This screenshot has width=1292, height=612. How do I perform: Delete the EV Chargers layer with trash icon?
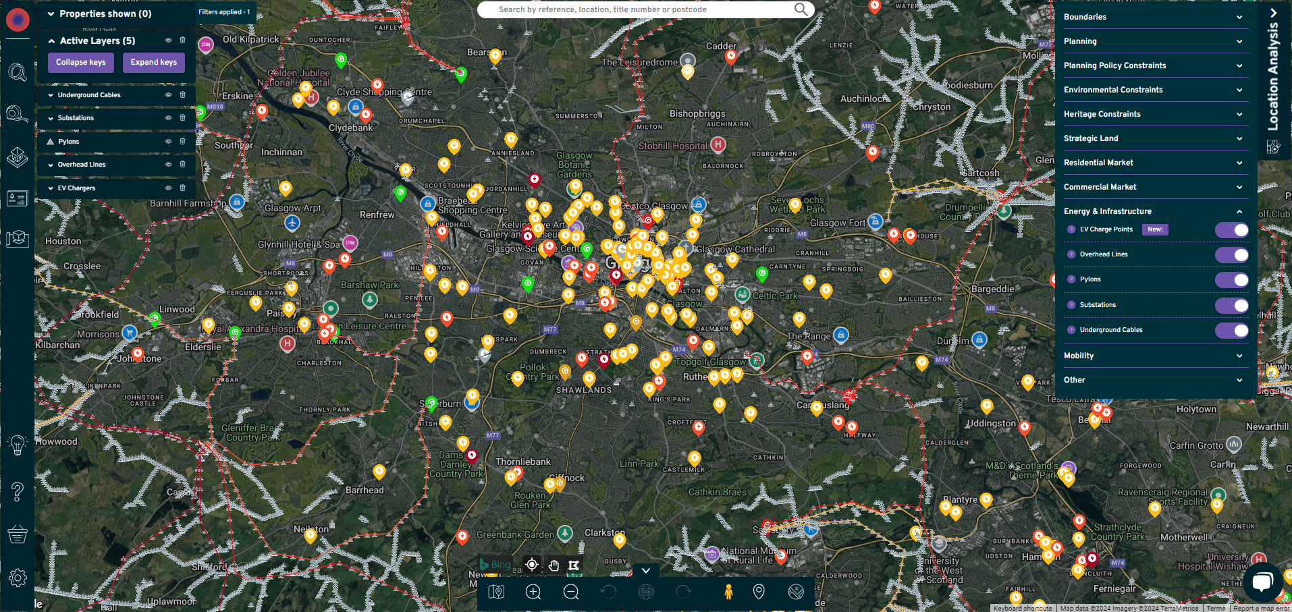182,188
